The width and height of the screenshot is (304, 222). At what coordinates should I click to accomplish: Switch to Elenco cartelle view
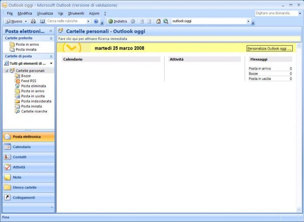pyautogui.click(x=29, y=187)
